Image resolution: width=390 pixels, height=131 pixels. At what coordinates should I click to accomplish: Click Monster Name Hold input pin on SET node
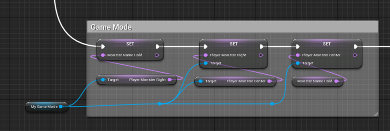click(103, 55)
